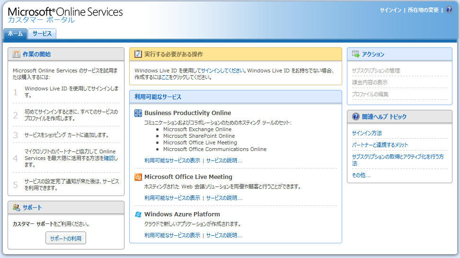Click the ここ link to create an ID
460x258 pixels.
tap(165, 78)
